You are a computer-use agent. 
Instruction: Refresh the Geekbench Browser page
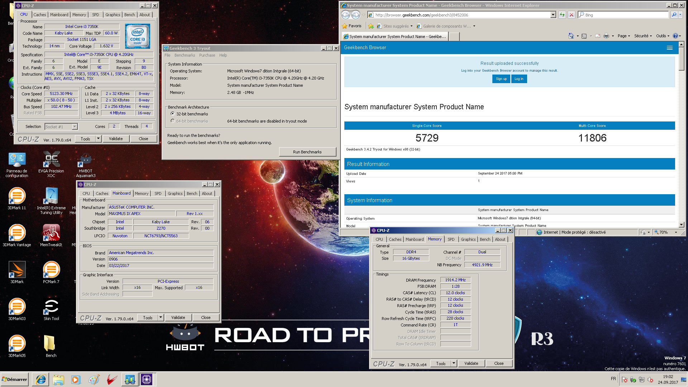click(x=562, y=15)
